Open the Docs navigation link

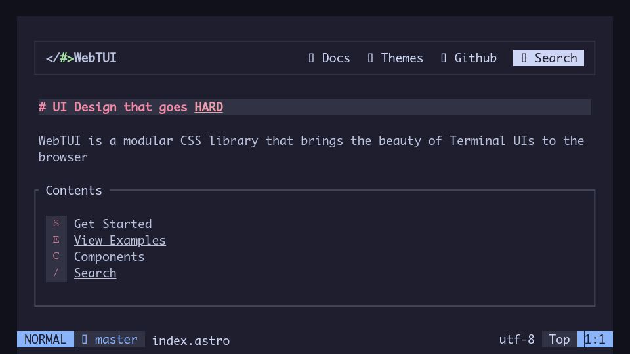pos(329,58)
